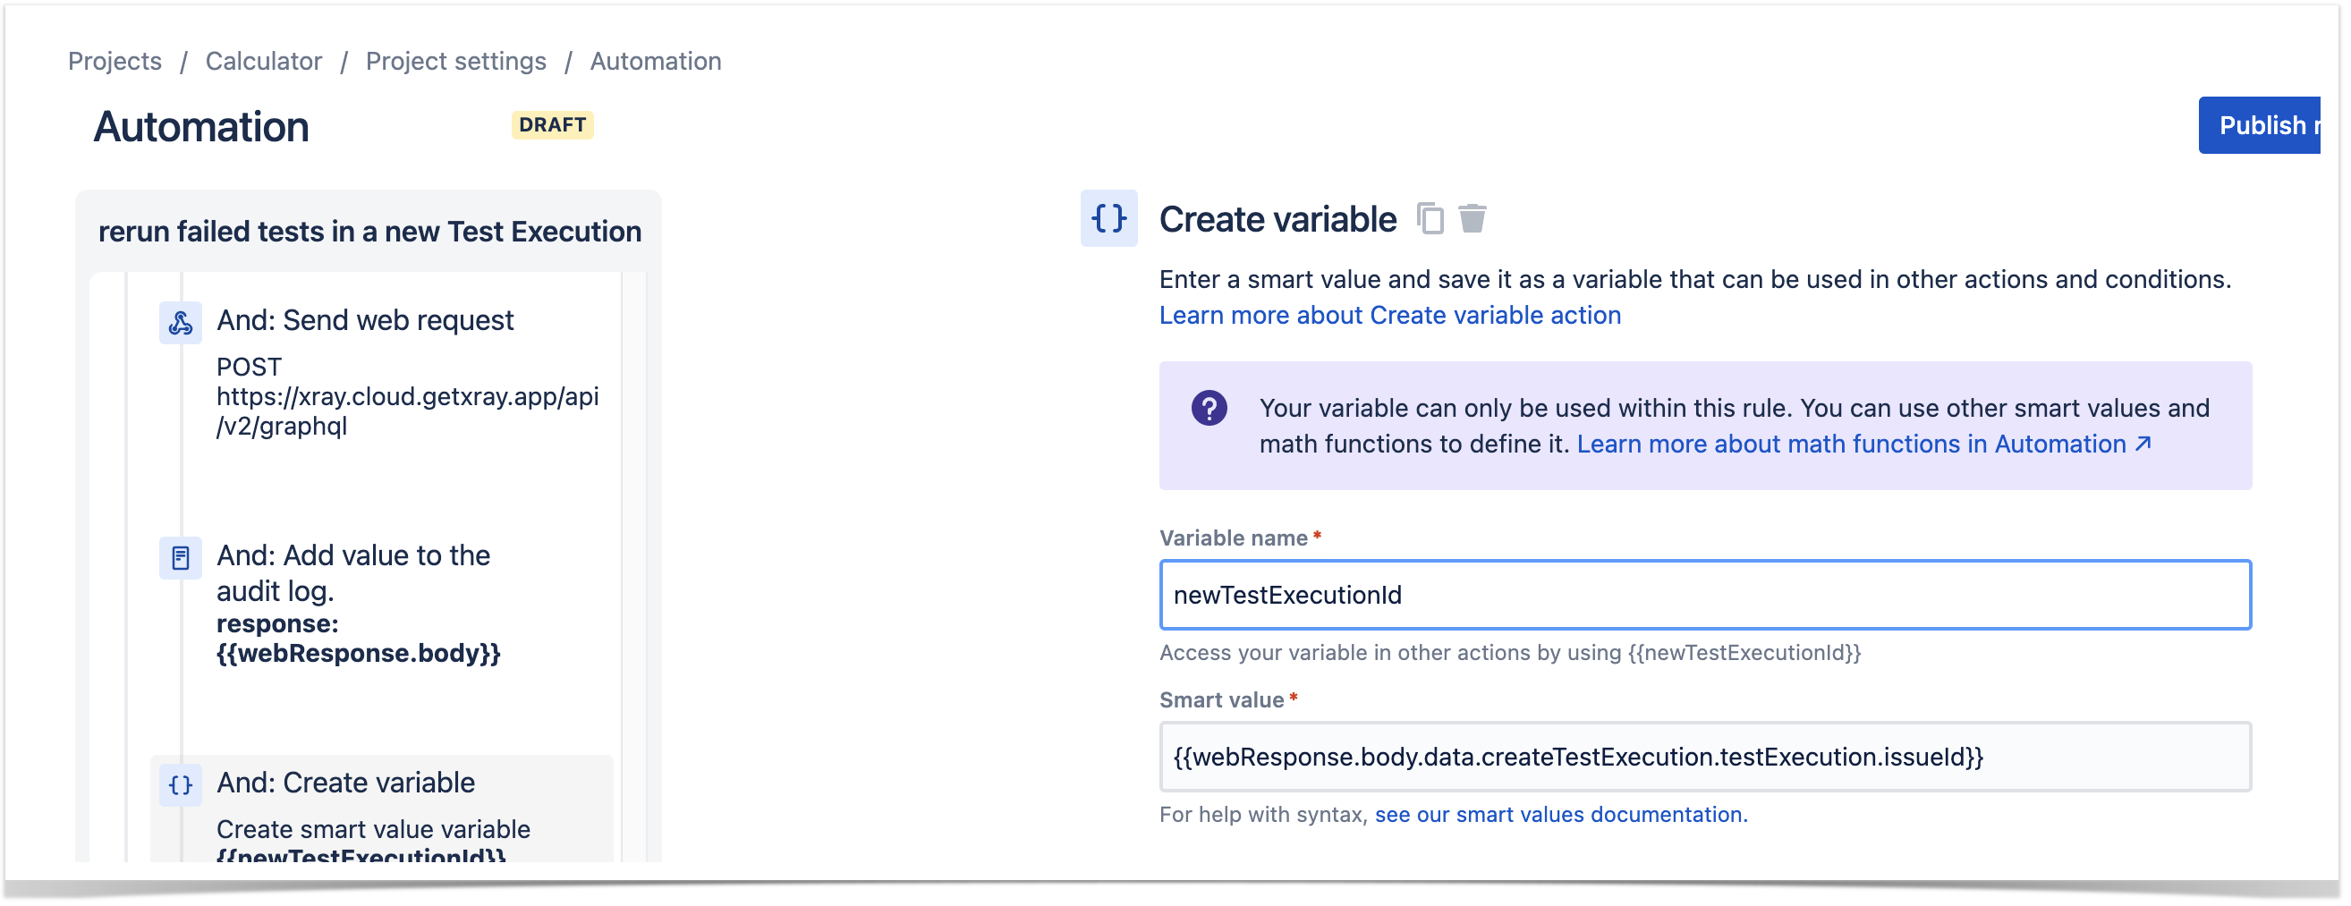
Task: Click the rule name rerun failed tests in a new Test Execution
Action: pyautogui.click(x=370, y=232)
